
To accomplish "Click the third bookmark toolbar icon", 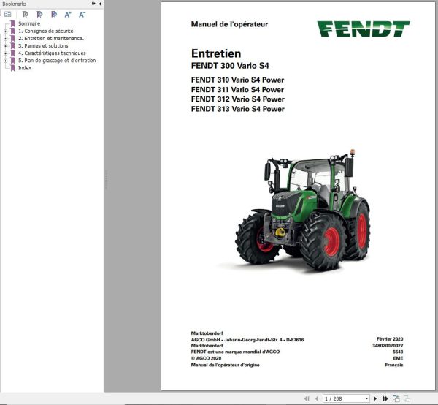I will [x=54, y=15].
